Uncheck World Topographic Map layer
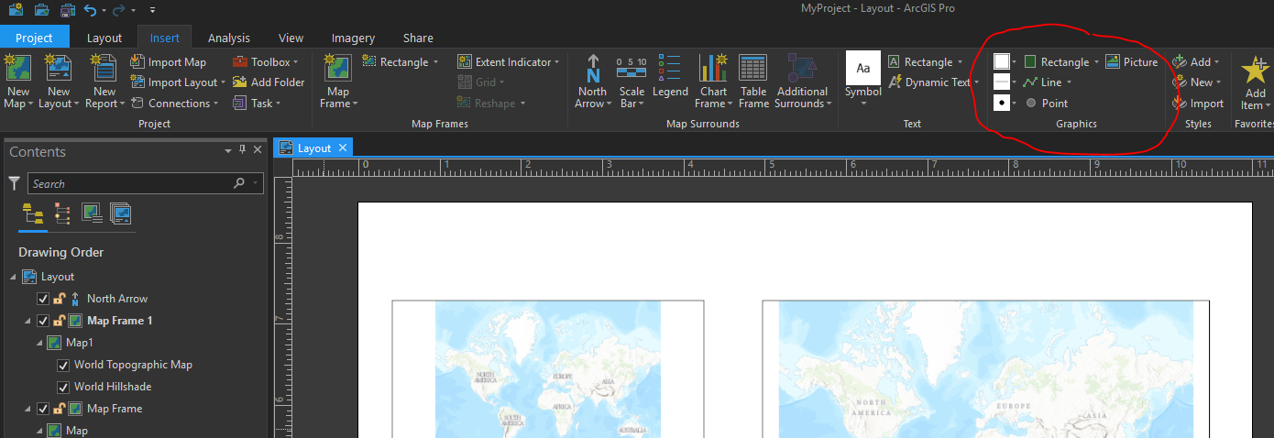This screenshot has width=1274, height=438. tap(63, 365)
